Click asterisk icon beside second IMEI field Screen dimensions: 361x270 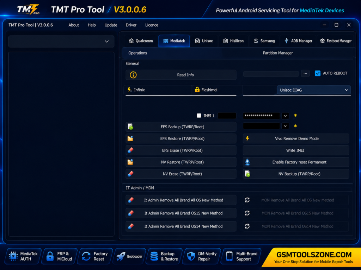(295, 126)
